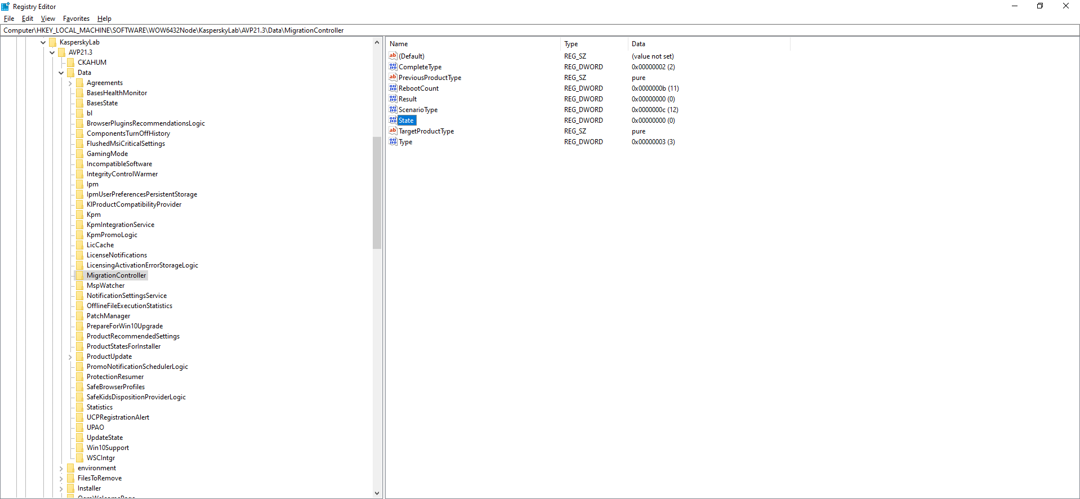The height and width of the screenshot is (499, 1080).
Task: Select the IntegrityControlWarmer key
Action: [x=122, y=174]
